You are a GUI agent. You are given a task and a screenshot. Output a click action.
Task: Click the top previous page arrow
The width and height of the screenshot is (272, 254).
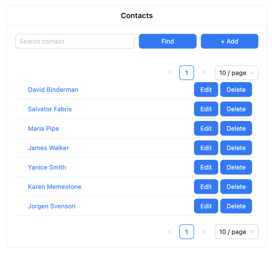point(170,73)
